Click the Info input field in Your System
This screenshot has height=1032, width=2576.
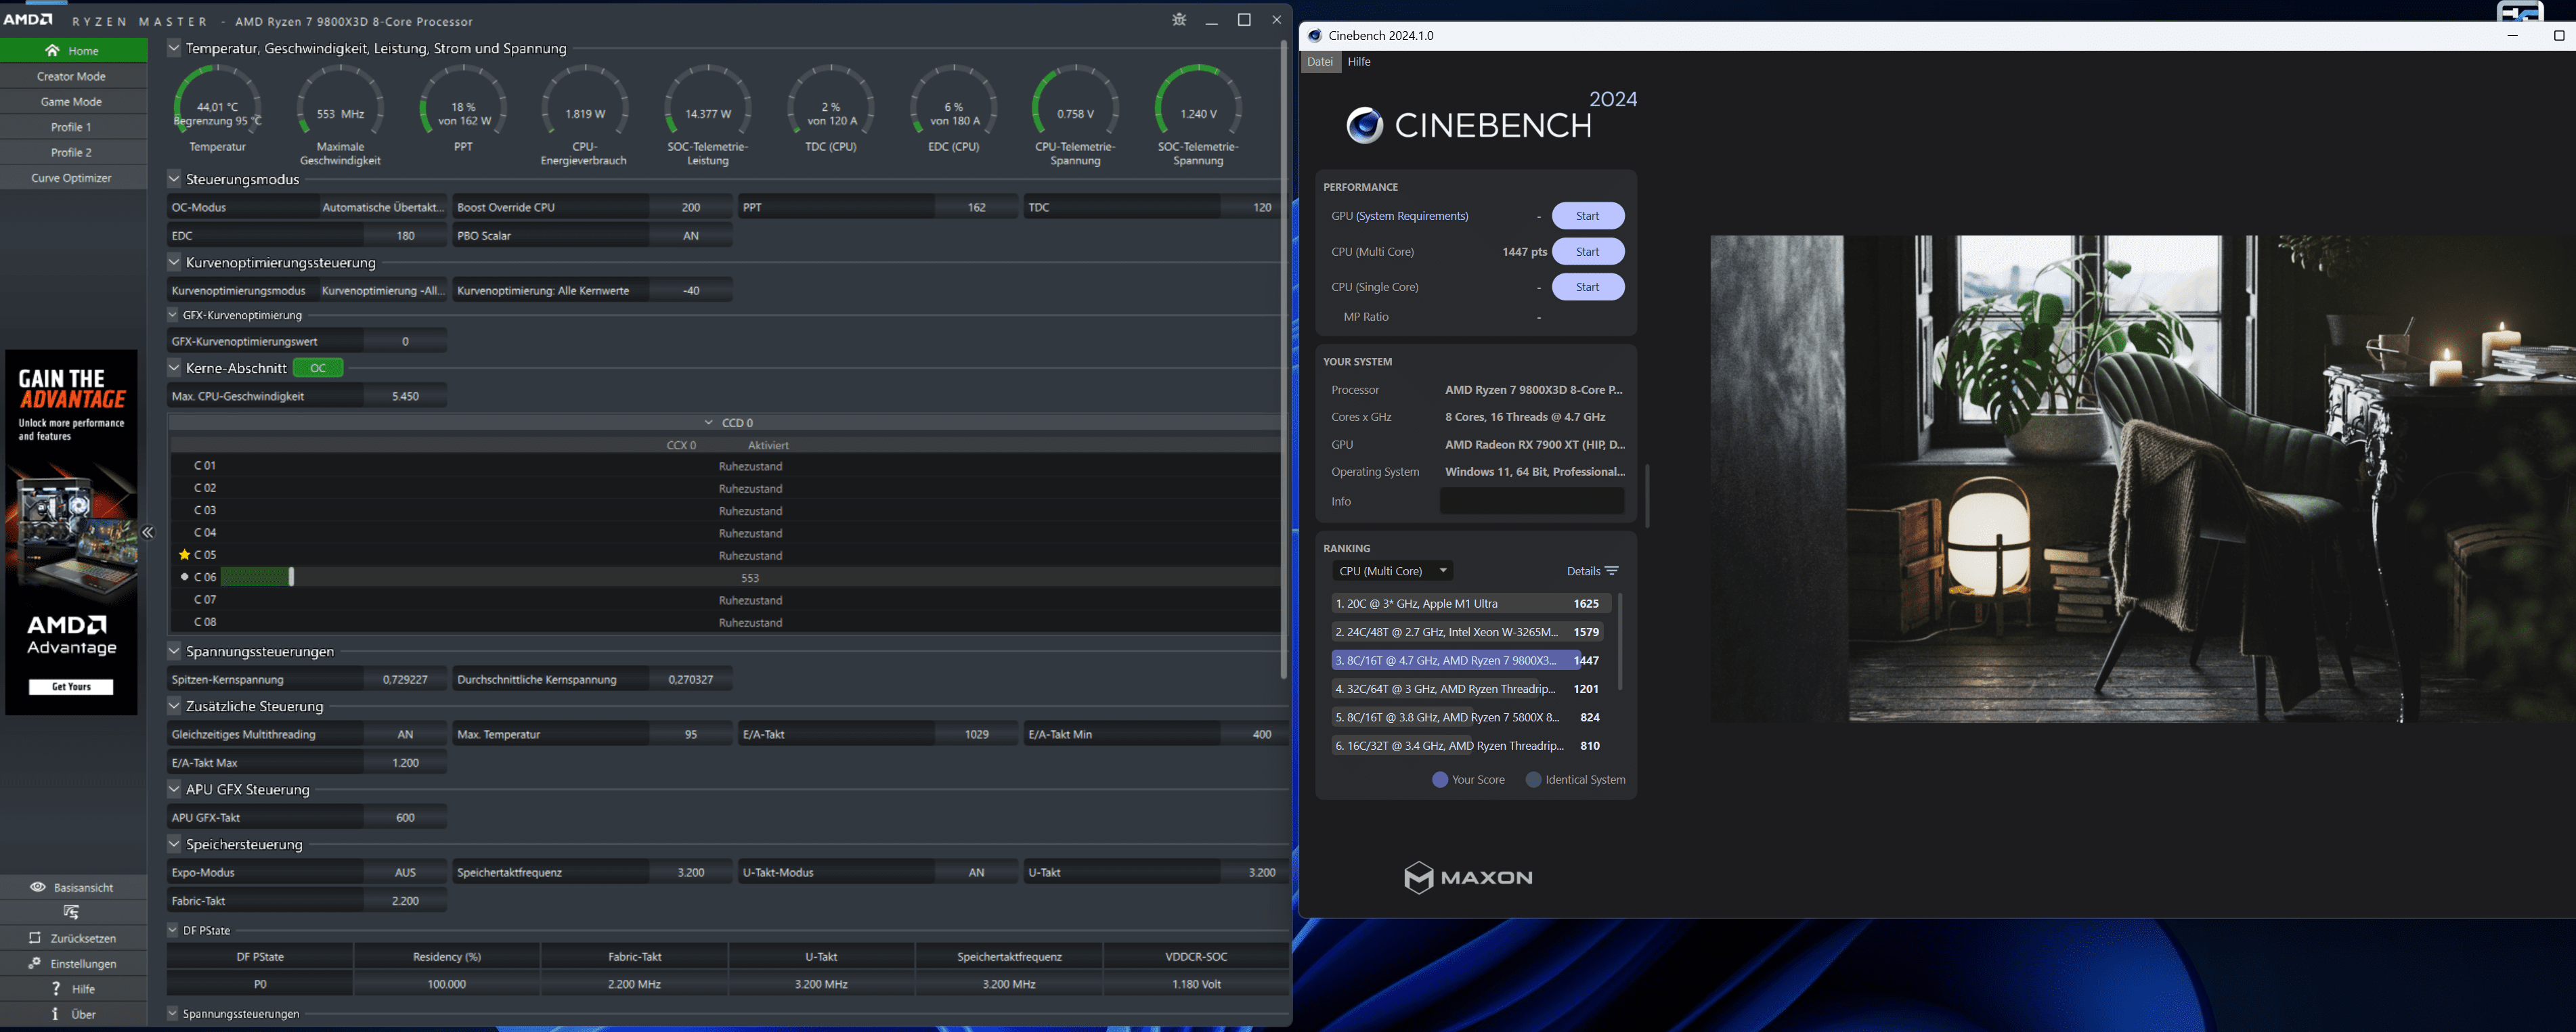[1532, 501]
